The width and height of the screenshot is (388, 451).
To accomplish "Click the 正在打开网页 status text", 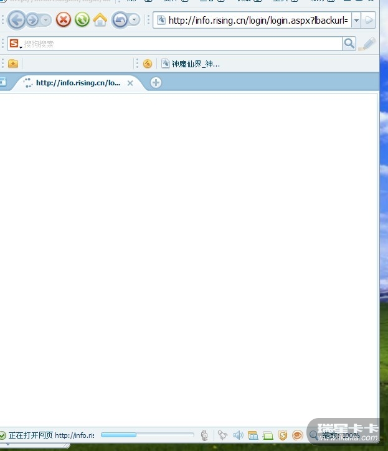I will (x=31, y=435).
